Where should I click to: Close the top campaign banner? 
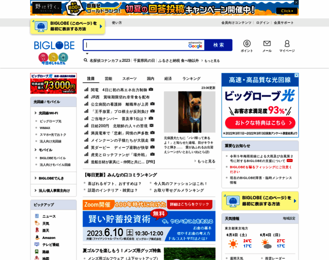tap(296, 2)
